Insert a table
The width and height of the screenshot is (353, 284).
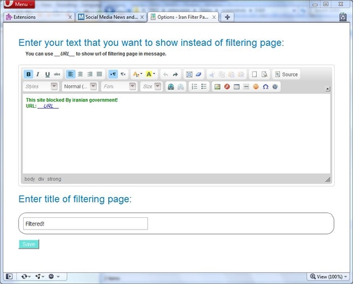(236, 86)
